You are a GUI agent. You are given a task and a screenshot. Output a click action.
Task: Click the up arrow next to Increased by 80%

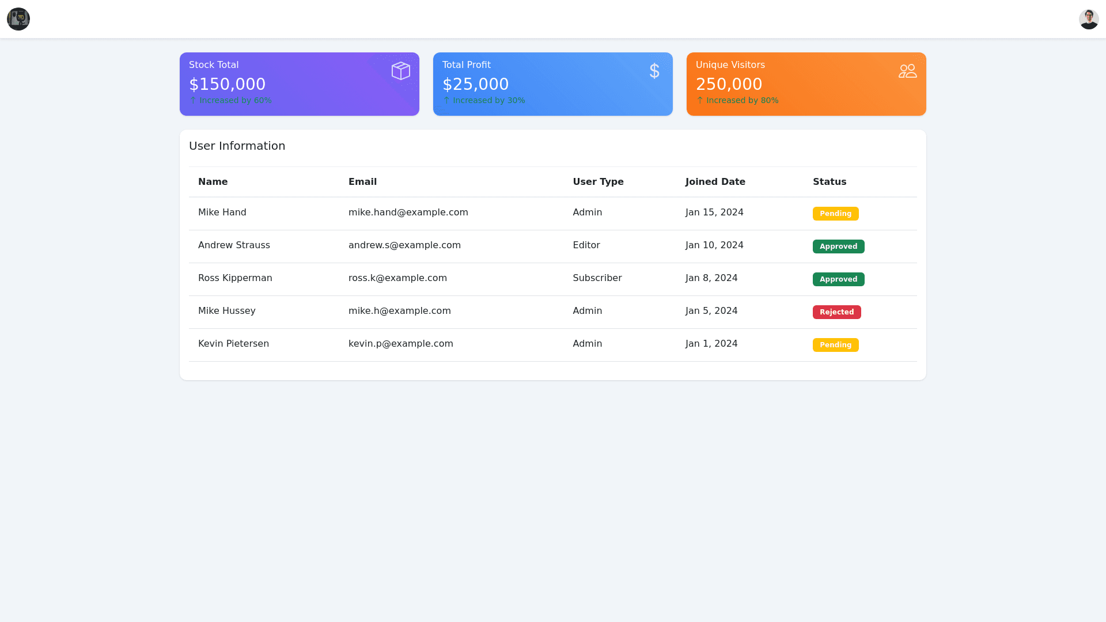coord(700,100)
